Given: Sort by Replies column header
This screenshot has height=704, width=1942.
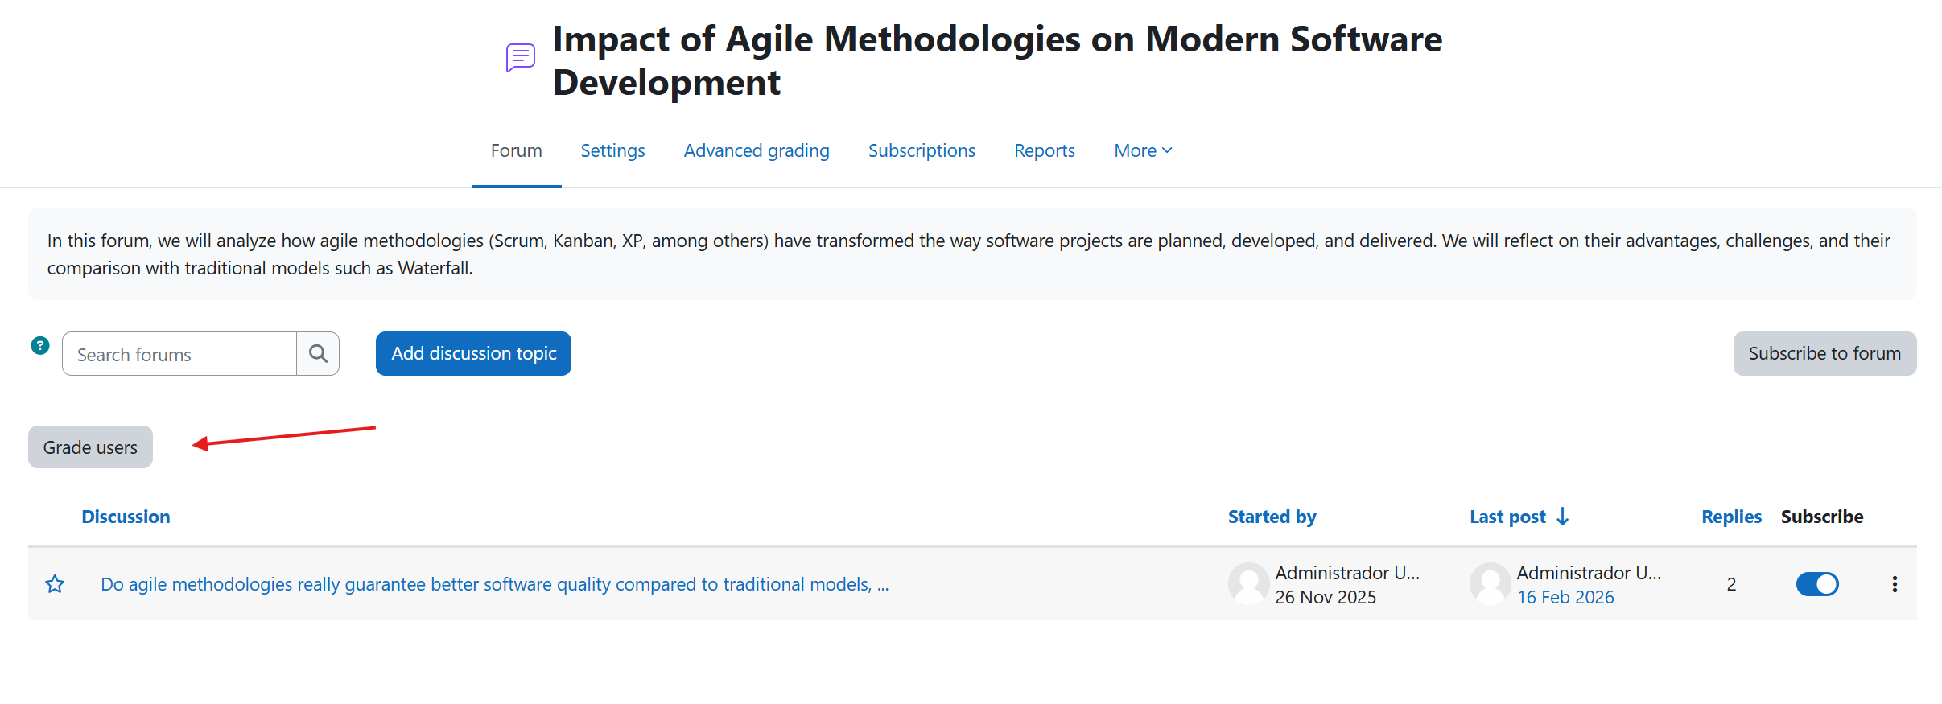Looking at the screenshot, I should tap(1731, 517).
